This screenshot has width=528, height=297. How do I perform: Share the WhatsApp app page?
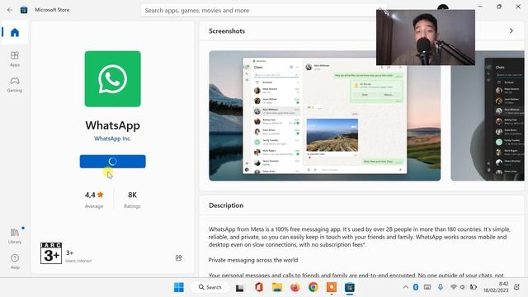click(x=179, y=257)
